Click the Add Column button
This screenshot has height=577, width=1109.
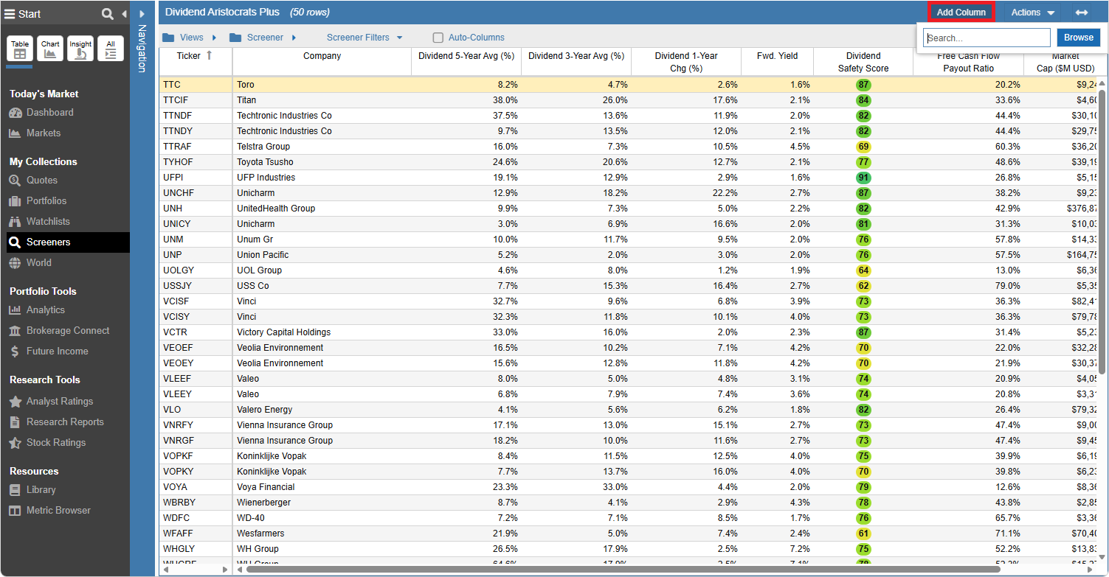click(961, 12)
